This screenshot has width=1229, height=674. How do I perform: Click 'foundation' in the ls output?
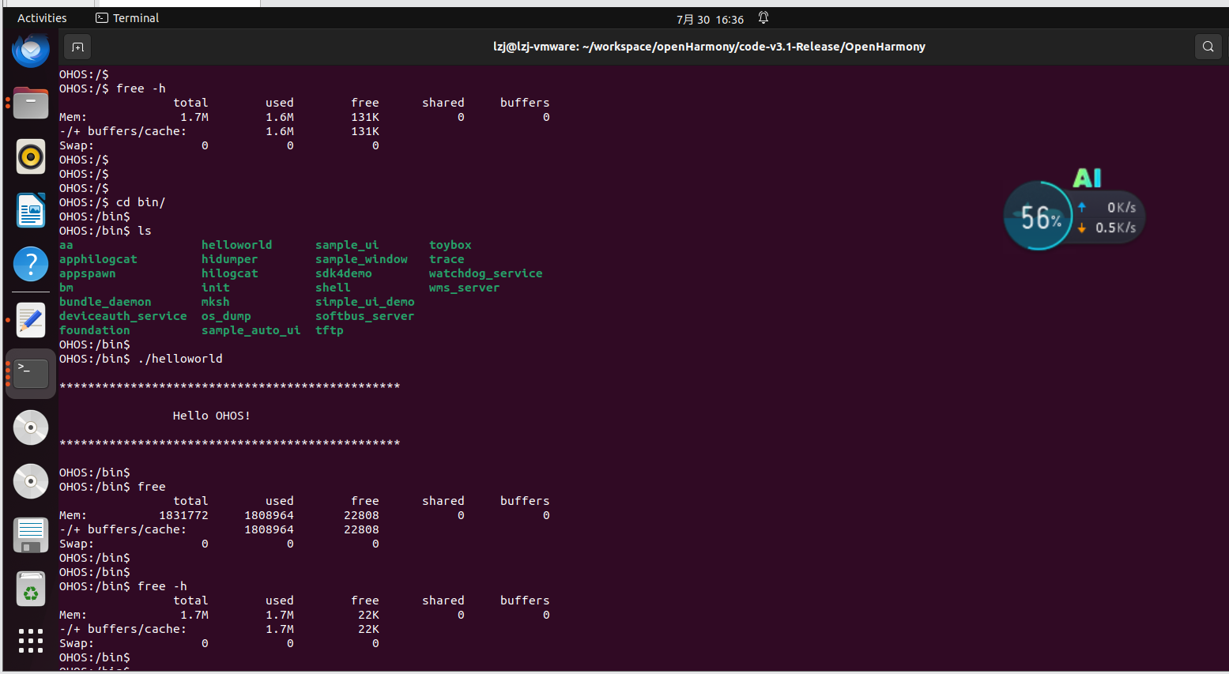[95, 330]
